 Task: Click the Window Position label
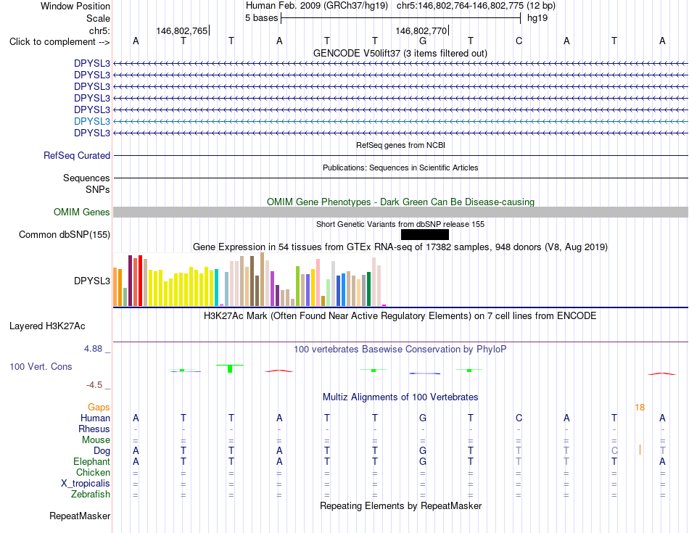point(75,6)
